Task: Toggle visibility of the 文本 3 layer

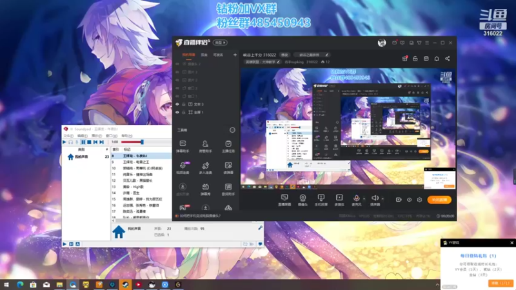Action: point(177,104)
